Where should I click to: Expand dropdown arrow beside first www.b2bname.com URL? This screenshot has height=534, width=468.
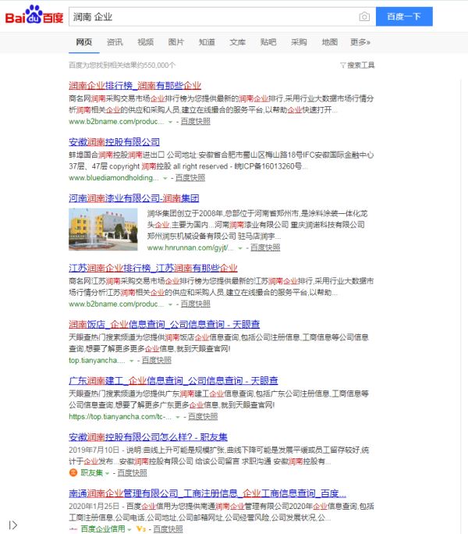(170, 122)
